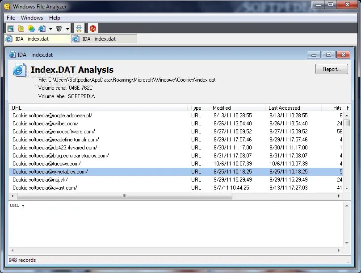The width and height of the screenshot is (361, 273).
Task: Click the list vertical scrollbar thumb
Action: (347, 123)
